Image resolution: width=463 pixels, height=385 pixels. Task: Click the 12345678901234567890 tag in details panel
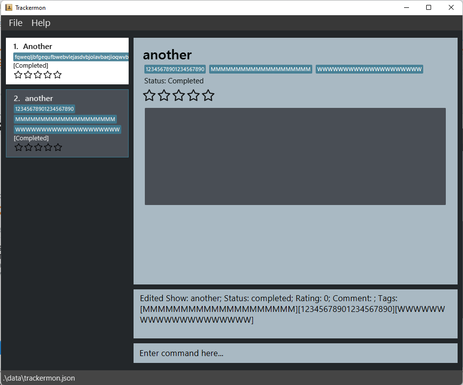pos(175,69)
